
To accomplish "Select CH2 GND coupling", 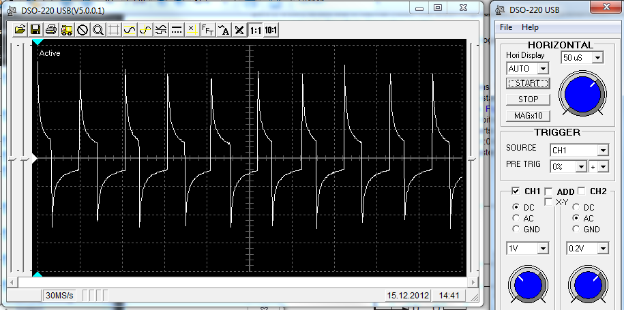I will [576, 229].
